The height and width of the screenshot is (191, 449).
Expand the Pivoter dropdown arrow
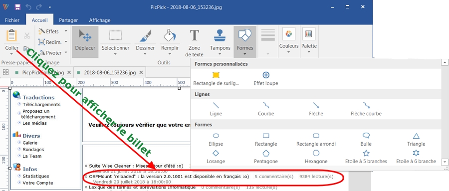(x=66, y=53)
